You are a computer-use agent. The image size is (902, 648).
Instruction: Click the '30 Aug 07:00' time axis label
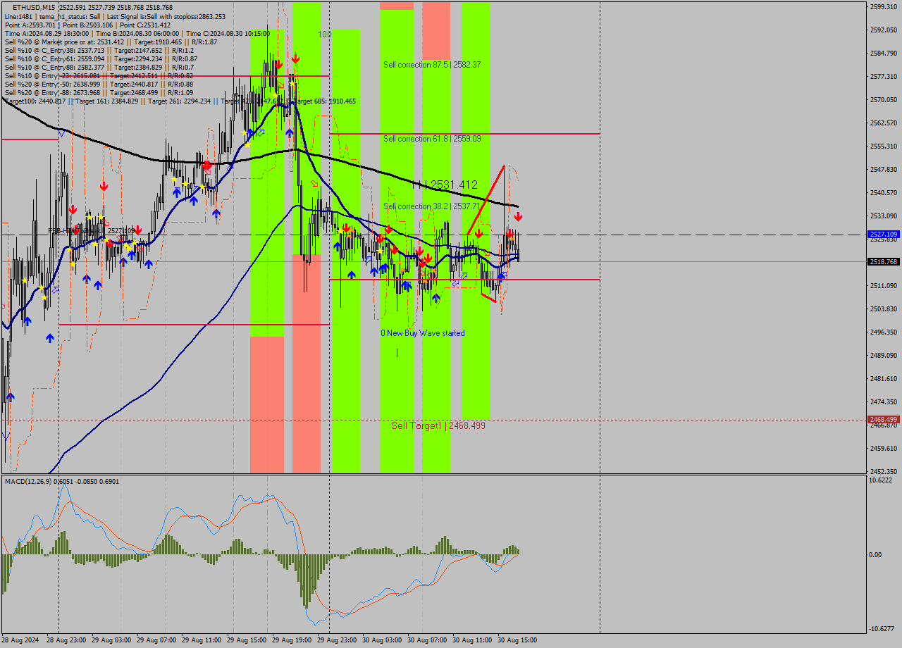(427, 640)
